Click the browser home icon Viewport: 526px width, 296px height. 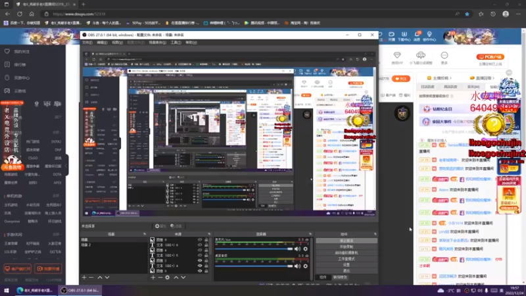32,14
